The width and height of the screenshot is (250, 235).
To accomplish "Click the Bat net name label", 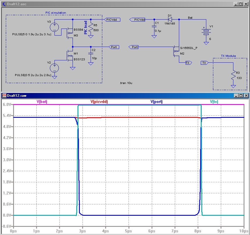I will (x=190, y=17).
